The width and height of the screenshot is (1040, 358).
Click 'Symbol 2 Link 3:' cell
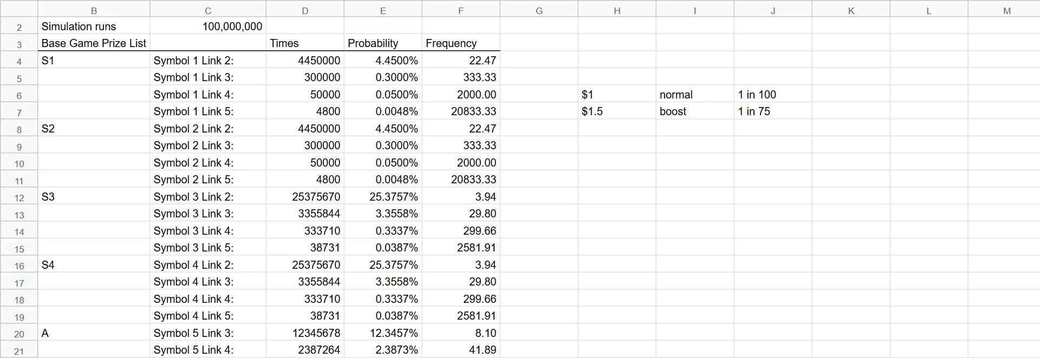[208, 145]
